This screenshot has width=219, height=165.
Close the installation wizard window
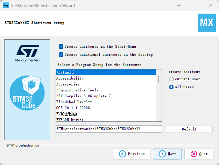click(211, 6)
